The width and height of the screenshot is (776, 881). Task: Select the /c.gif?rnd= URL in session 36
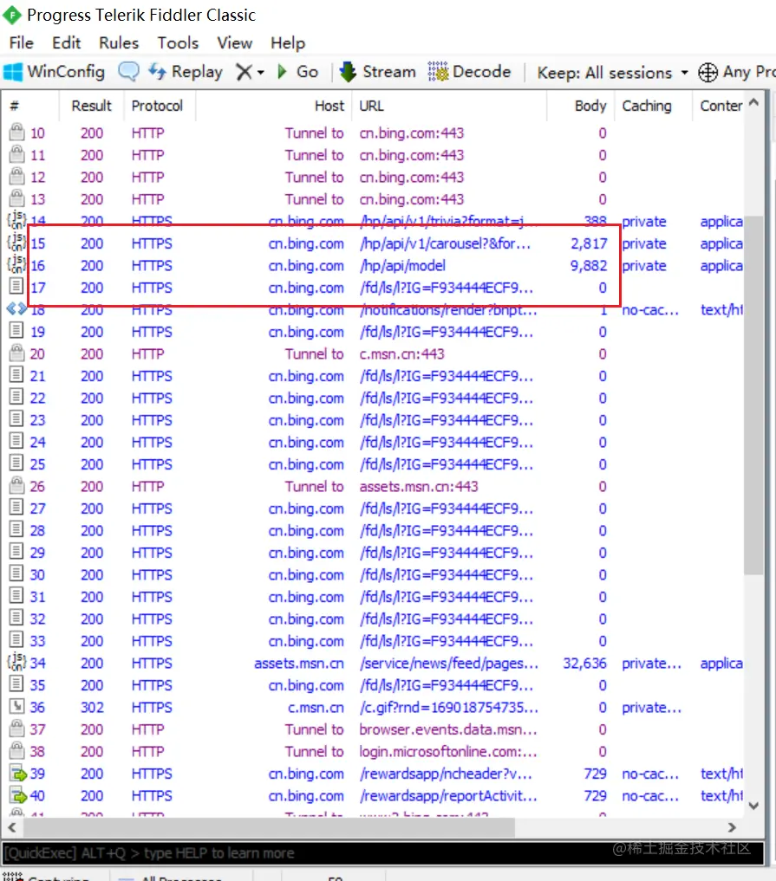click(x=449, y=708)
